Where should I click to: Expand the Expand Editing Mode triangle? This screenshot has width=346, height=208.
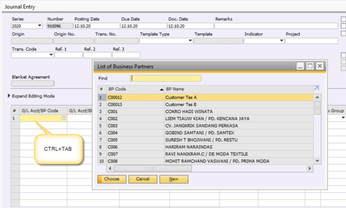tap(9, 95)
